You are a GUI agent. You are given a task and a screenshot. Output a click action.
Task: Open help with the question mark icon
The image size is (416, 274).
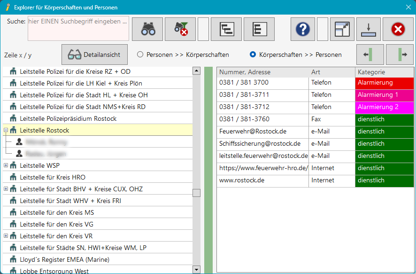click(302, 29)
